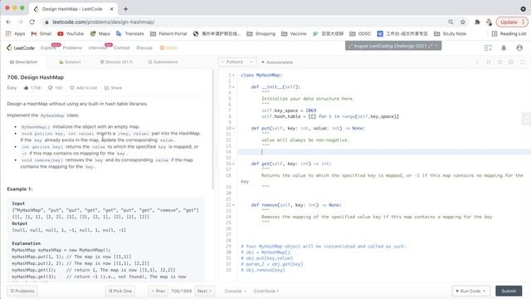Submit the solution

509,291
